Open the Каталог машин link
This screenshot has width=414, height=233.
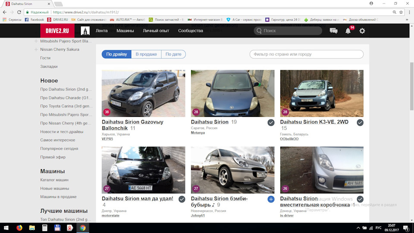coord(54,180)
